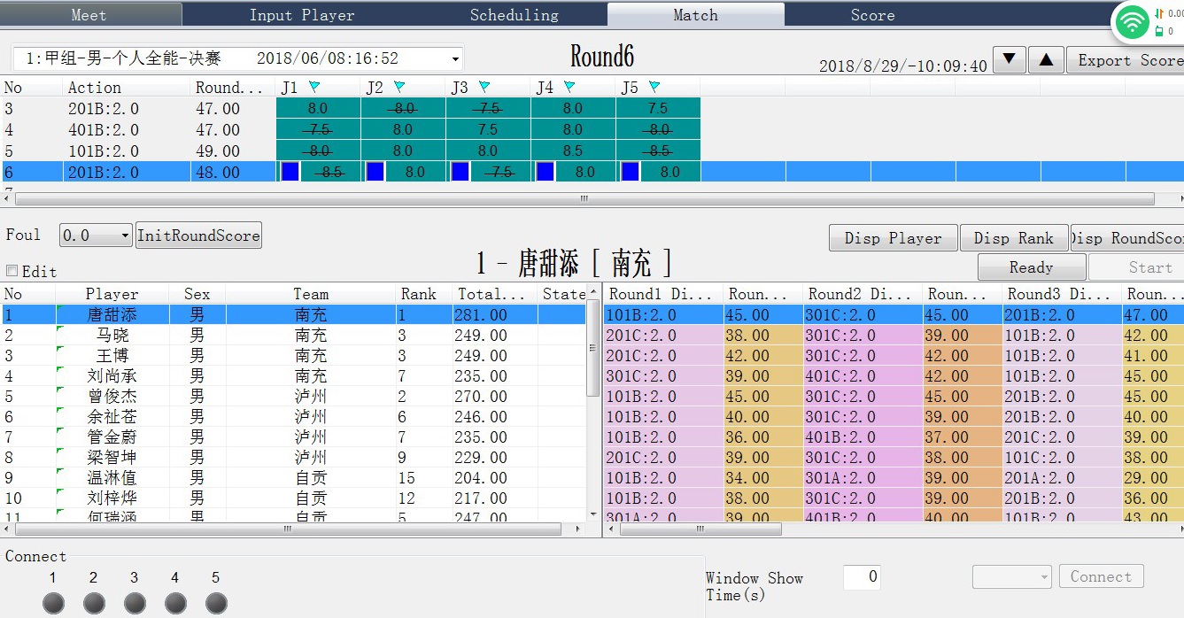This screenshot has height=618, width=1184.
Task: Click the J5 column filter icon
Action: tap(654, 87)
